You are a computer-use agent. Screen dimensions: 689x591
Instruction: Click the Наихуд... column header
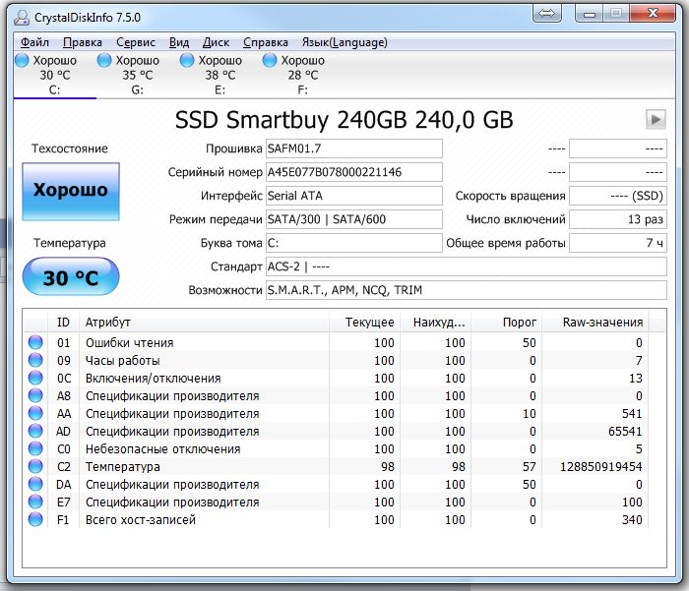pos(435,323)
